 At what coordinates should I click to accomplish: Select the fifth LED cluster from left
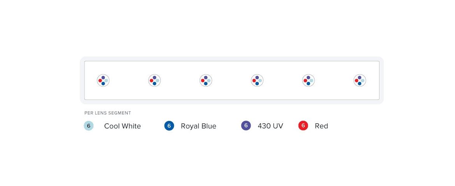pyautogui.click(x=309, y=80)
